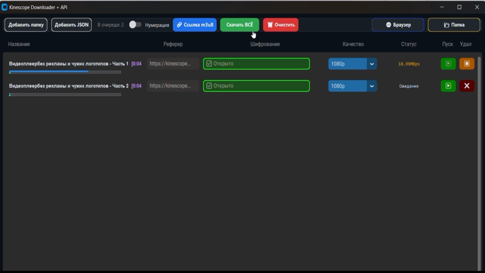This screenshot has width=485, height=273.
Task: Click the referer field for Часть 2
Action: coord(172,86)
